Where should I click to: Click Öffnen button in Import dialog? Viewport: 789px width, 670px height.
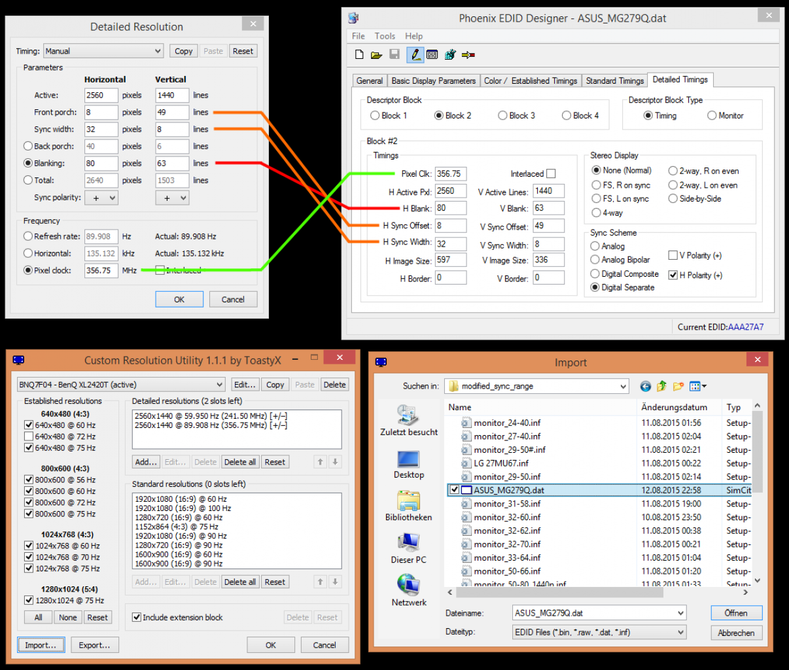point(736,613)
